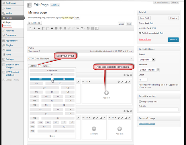Viewport: 186px width, 145px height.
Task: Click Edit link next to Status Draft
Action: pyautogui.click(x=152, y=23)
